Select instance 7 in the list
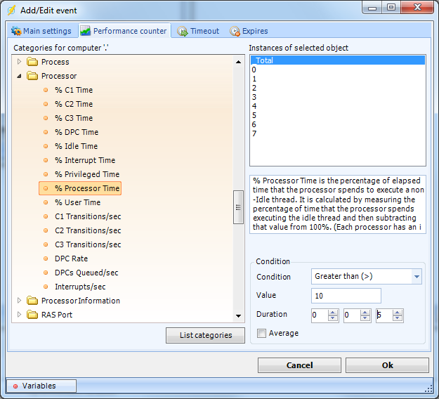Screen dimensions: 439x399 click(338, 133)
